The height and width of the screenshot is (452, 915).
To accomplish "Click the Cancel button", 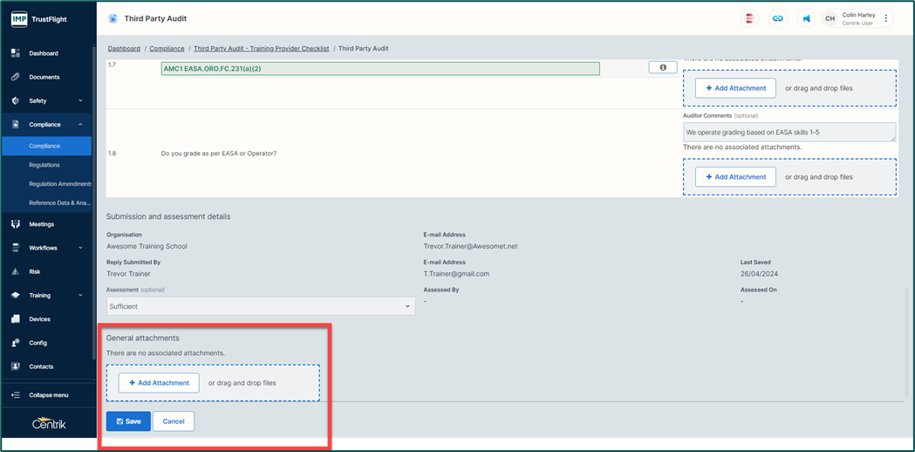I will point(174,421).
